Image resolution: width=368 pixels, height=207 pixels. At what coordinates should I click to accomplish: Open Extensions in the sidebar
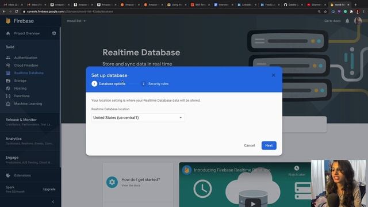[x=22, y=175]
